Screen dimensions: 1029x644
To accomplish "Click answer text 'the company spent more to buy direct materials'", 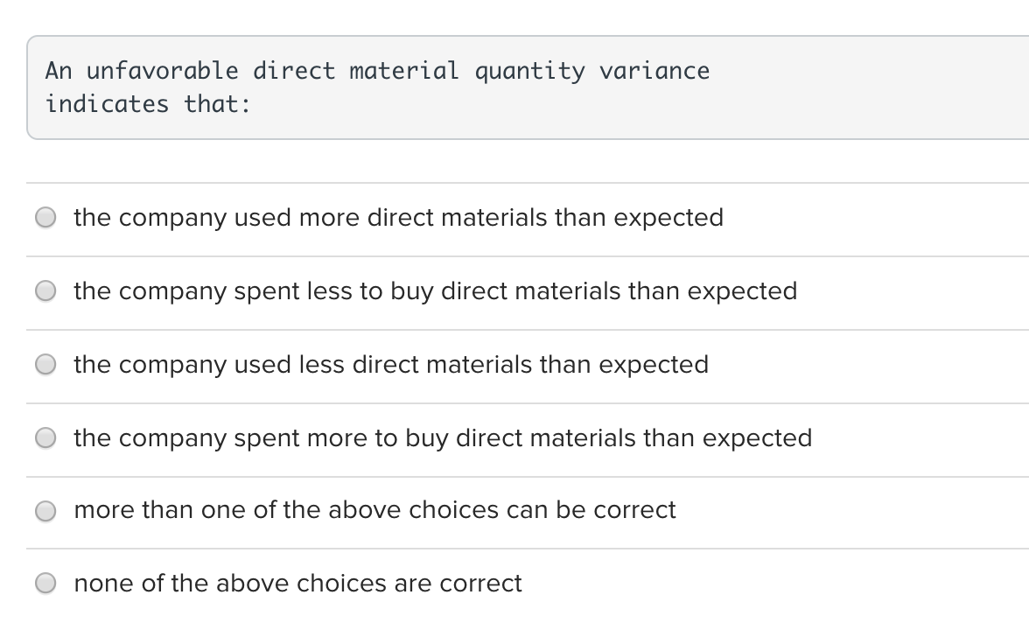I will [x=443, y=438].
